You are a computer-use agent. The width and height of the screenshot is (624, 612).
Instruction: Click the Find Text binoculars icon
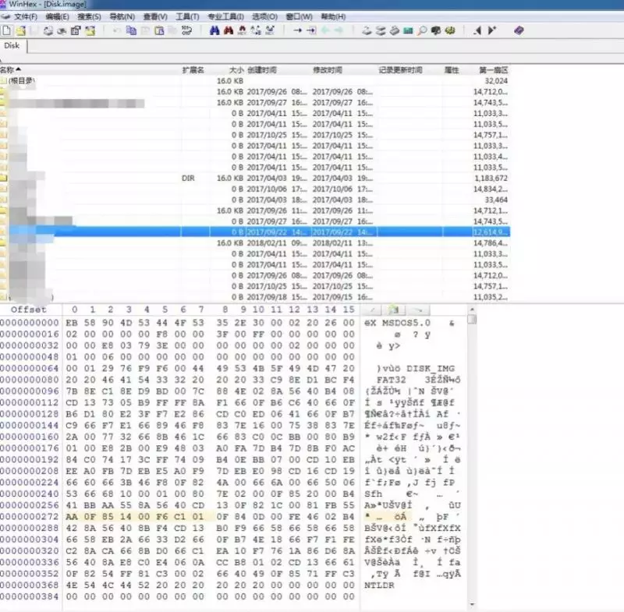[x=214, y=30]
